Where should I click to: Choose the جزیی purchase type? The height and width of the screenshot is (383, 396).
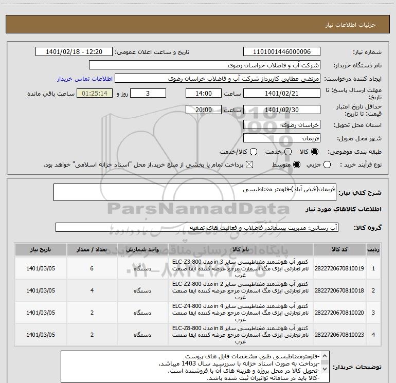tap(327, 165)
